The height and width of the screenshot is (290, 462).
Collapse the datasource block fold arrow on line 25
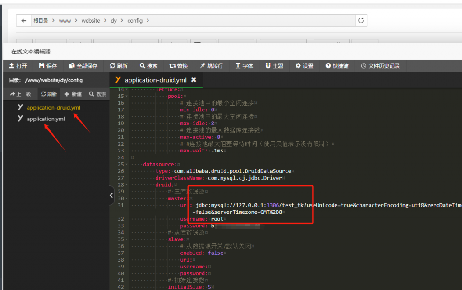coord(127,165)
